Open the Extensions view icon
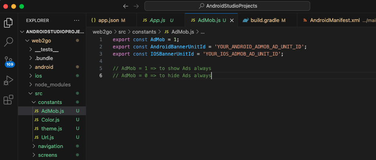The width and height of the screenshot is (376, 160). [8, 100]
